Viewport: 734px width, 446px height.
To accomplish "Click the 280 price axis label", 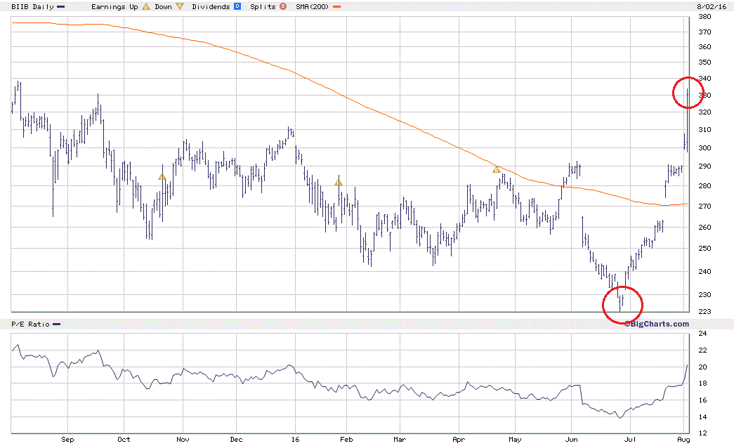I will (x=704, y=186).
